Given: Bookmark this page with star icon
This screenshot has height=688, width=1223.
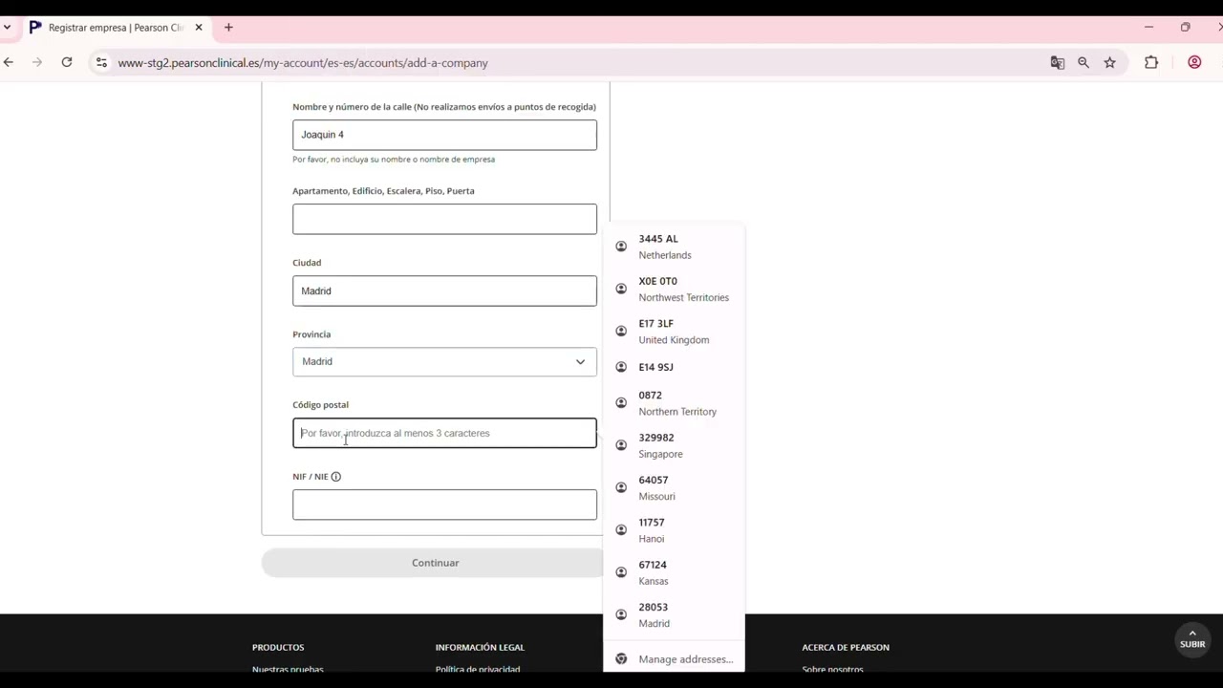Looking at the screenshot, I should click(1109, 62).
